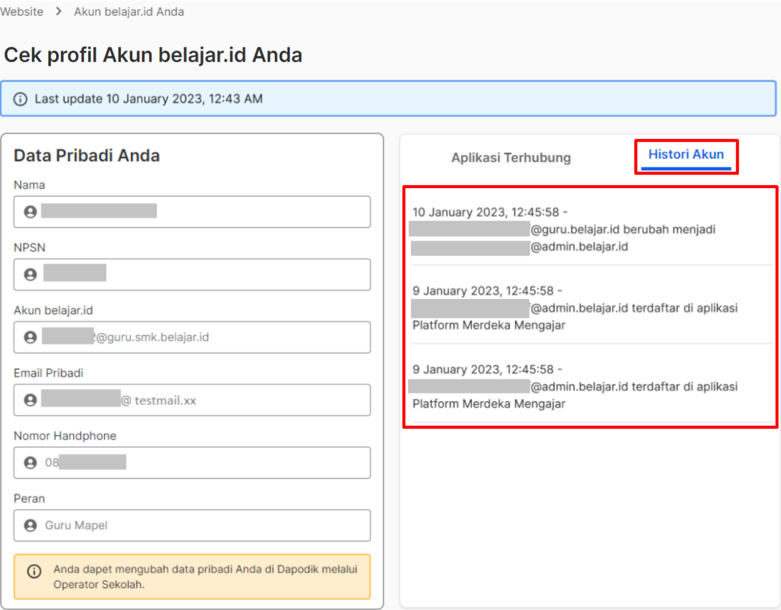Click the 'Nomor Handphone' field label
Screen dimensions: 781x610
pos(65,436)
